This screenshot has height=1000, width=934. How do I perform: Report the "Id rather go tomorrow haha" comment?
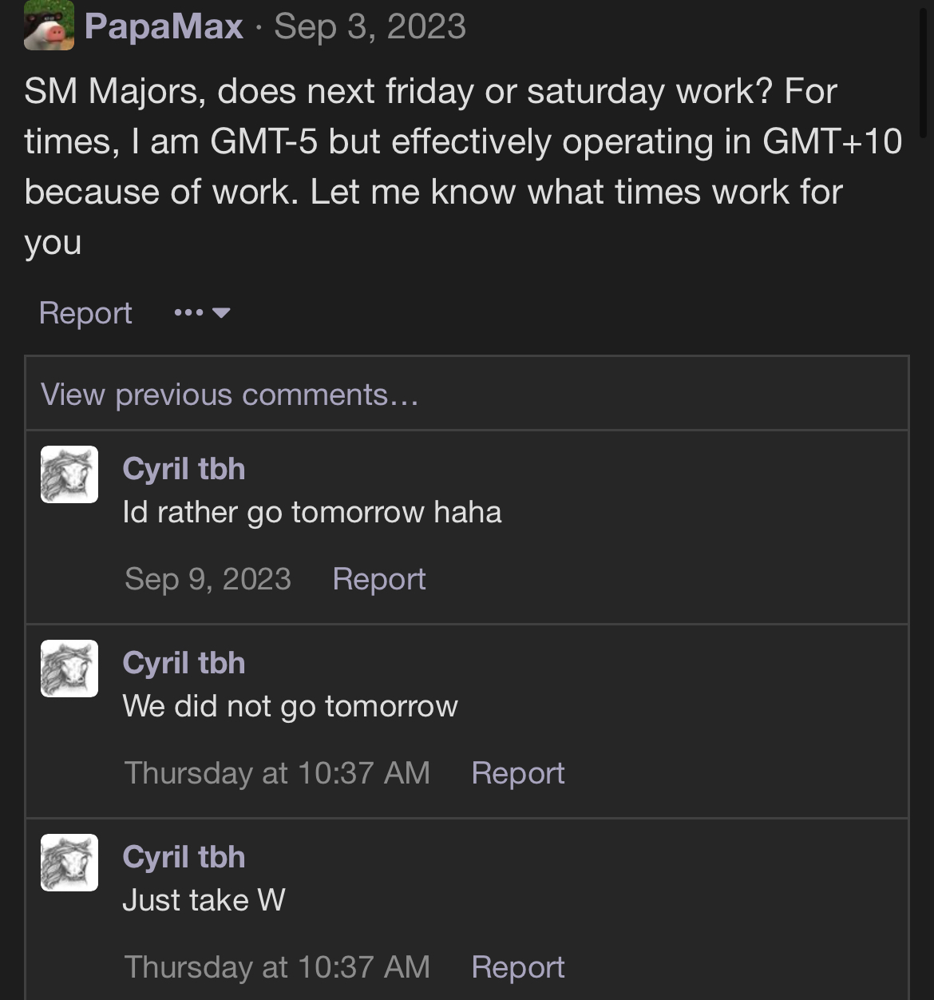378,579
